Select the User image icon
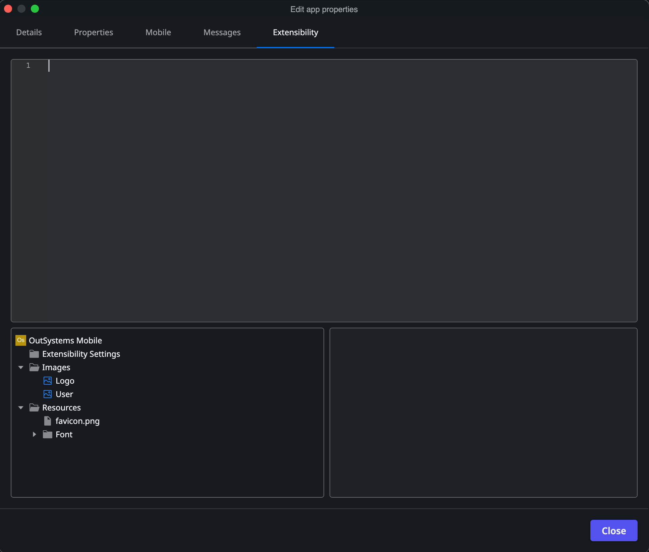Screen dimensions: 649x552 coord(48,394)
